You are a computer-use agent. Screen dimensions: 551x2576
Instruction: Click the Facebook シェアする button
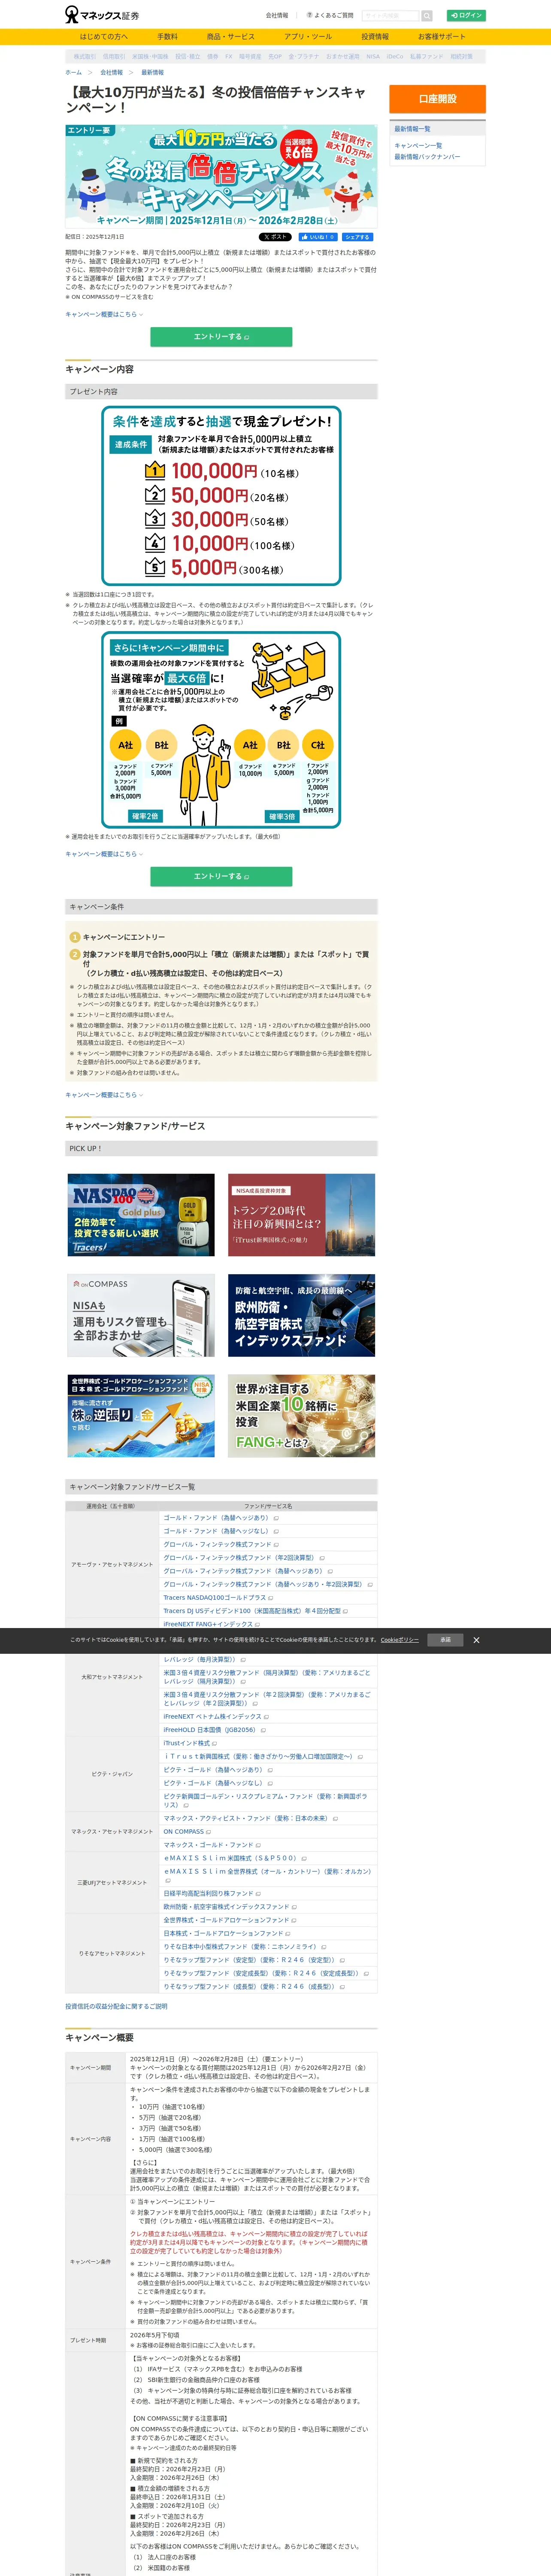tap(358, 237)
